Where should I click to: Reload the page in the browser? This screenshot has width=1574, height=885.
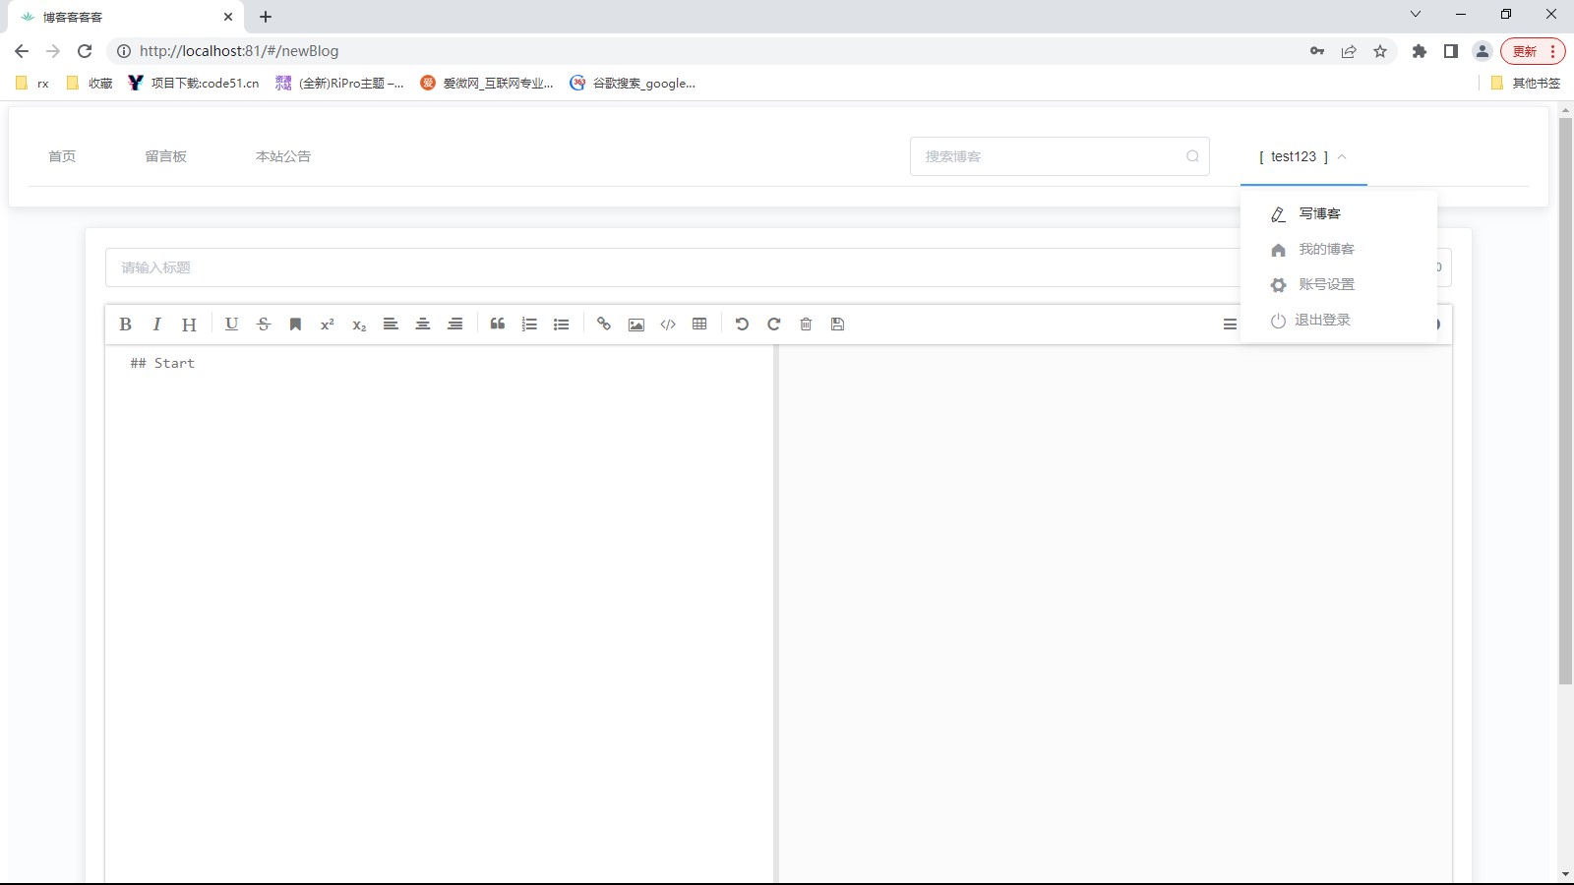(x=85, y=51)
